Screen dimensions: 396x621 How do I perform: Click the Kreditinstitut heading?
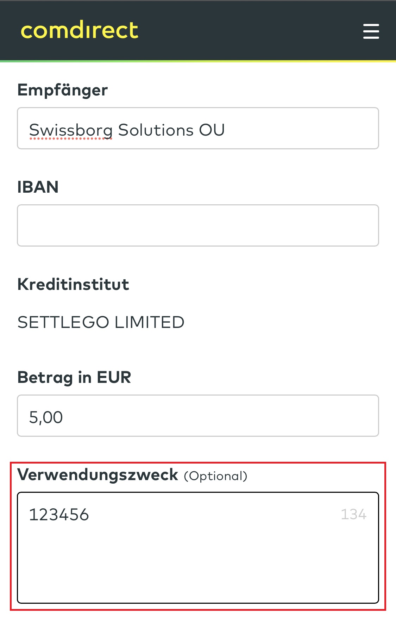[x=73, y=284]
